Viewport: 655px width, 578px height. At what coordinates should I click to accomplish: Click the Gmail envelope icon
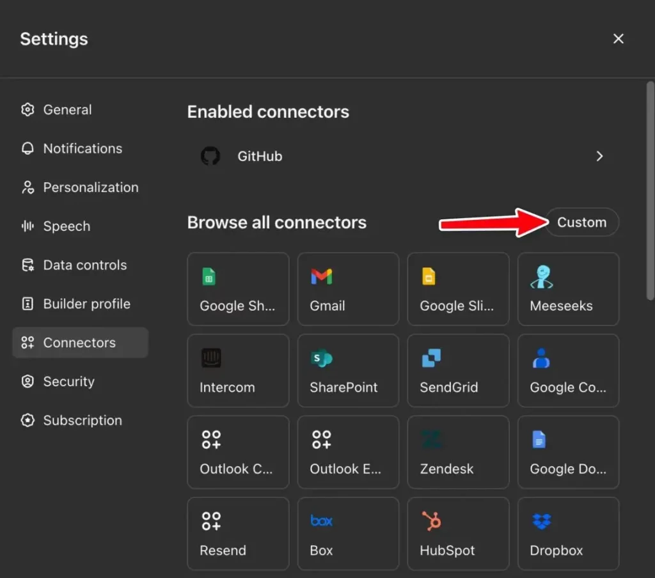point(322,276)
